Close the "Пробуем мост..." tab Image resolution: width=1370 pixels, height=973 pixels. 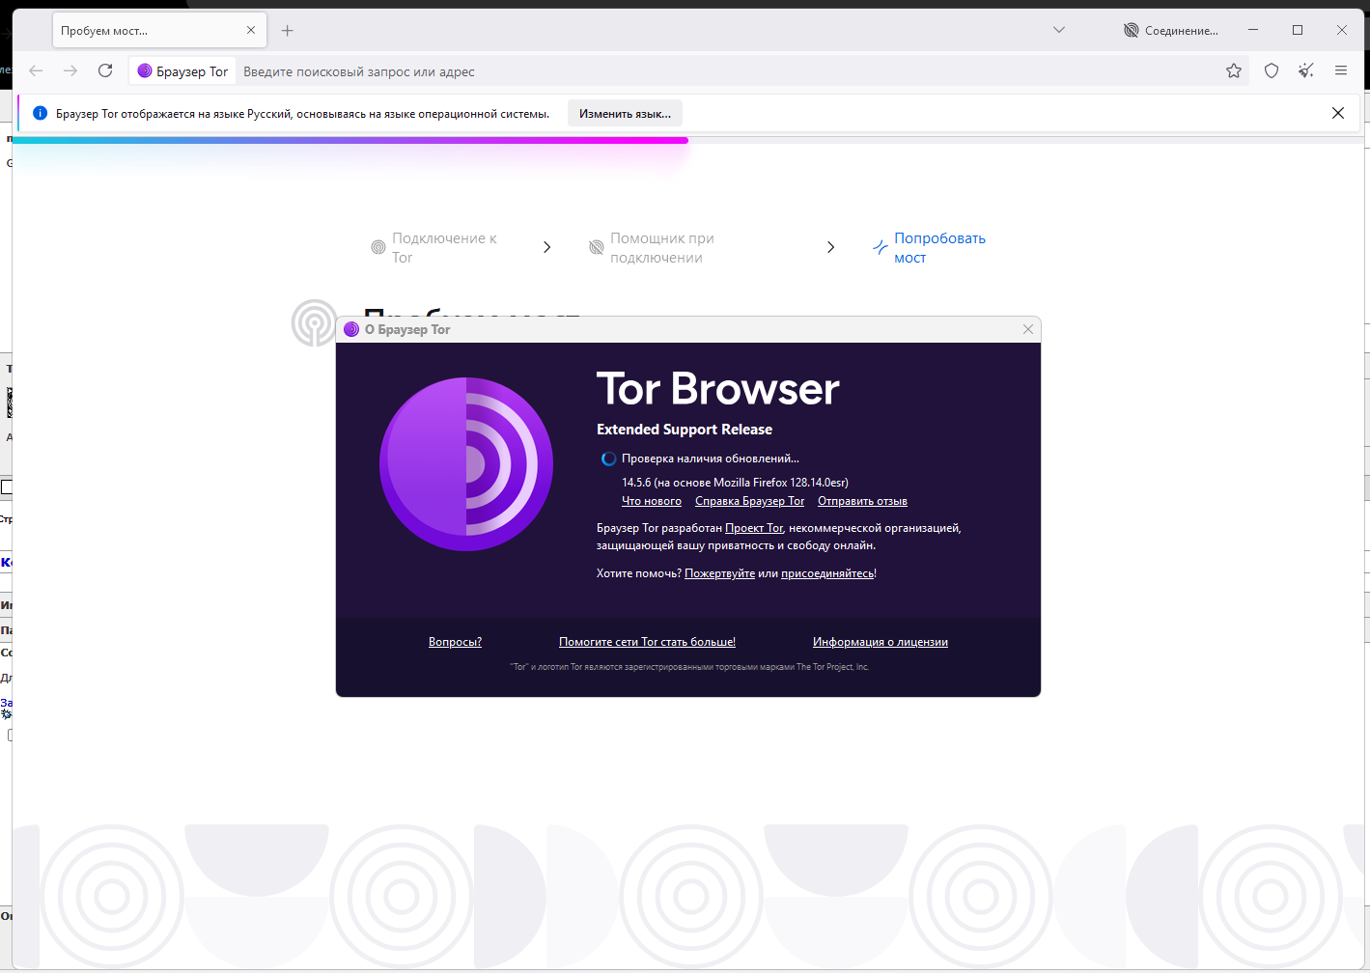(251, 30)
